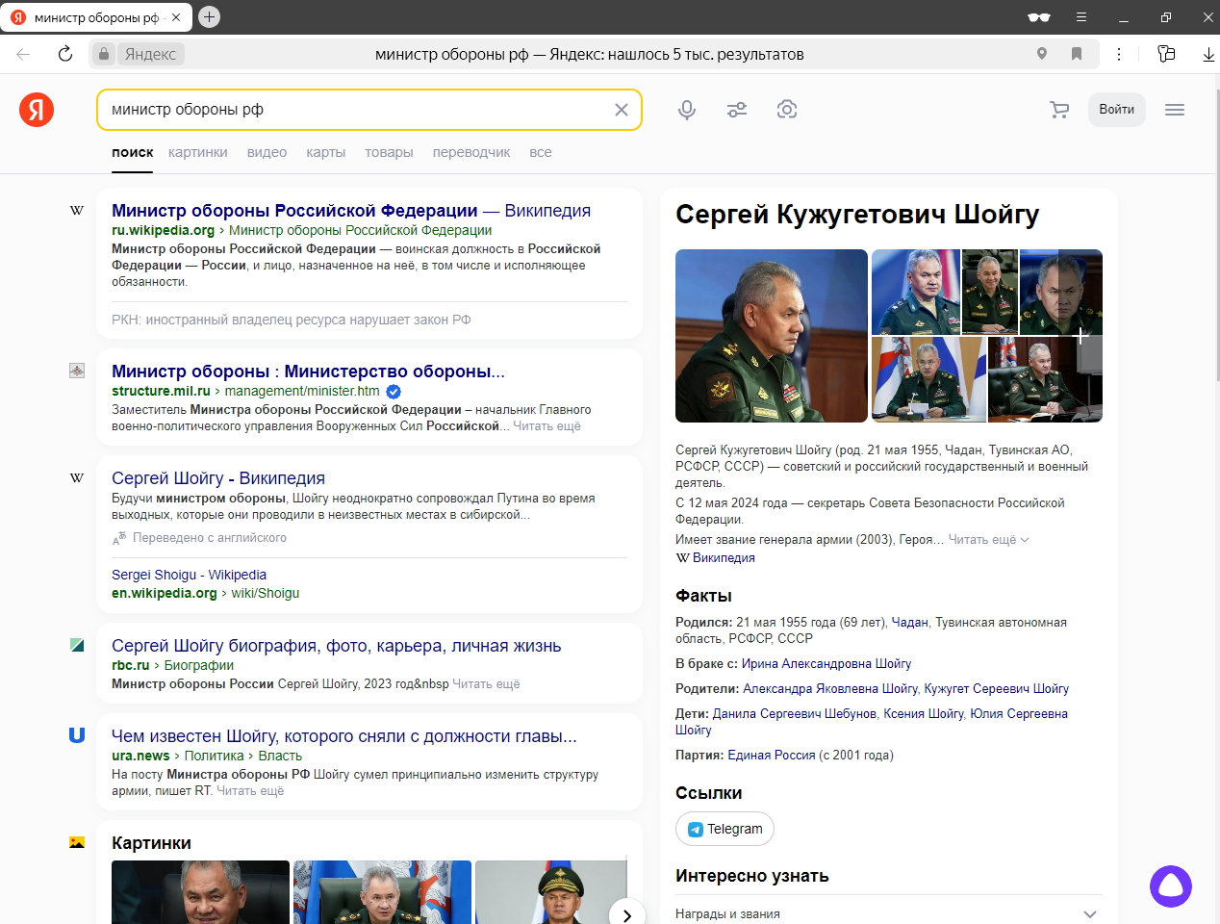Image resolution: width=1220 pixels, height=924 pixels.
Task: Bookmark the page with the bookmark icon
Action: click(x=1077, y=54)
